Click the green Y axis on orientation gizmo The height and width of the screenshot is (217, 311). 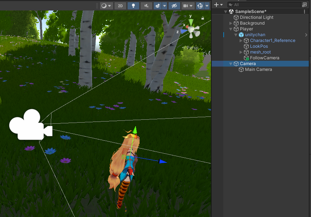(191, 21)
